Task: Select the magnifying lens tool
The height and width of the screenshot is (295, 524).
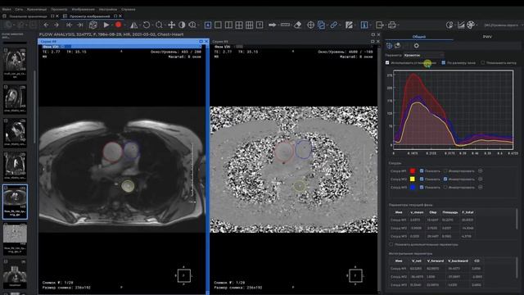Action: 192,25
